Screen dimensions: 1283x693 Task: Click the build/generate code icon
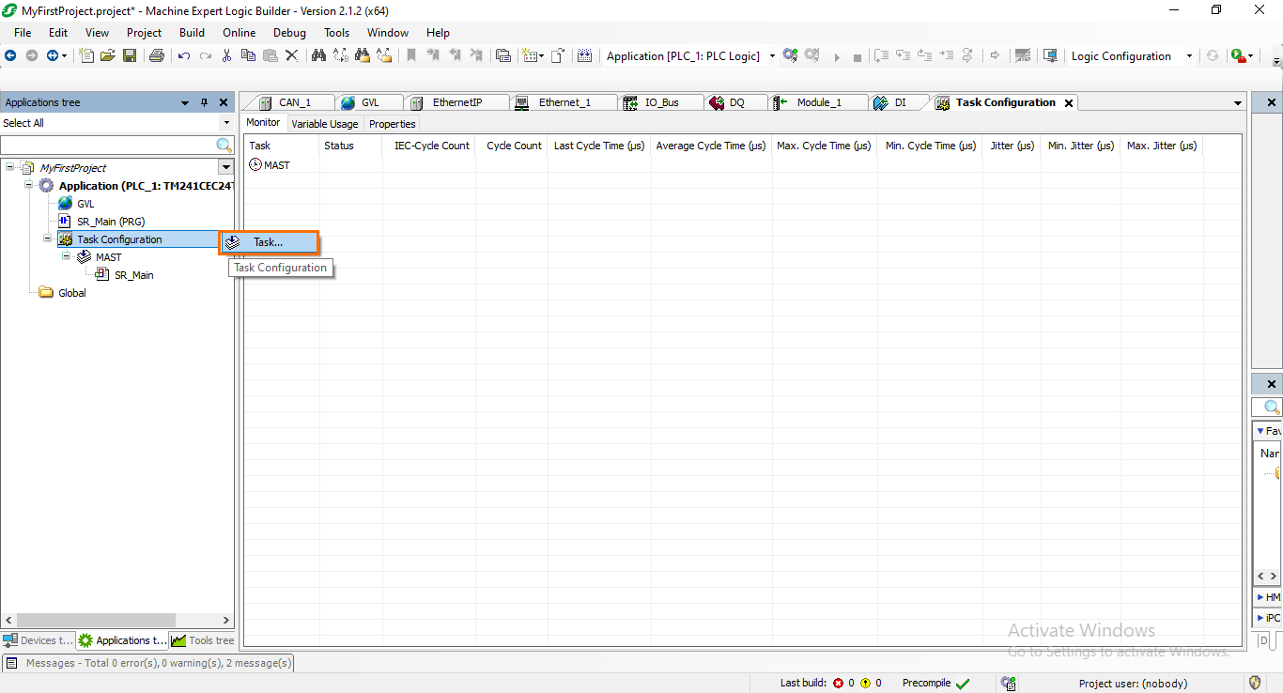(x=584, y=55)
